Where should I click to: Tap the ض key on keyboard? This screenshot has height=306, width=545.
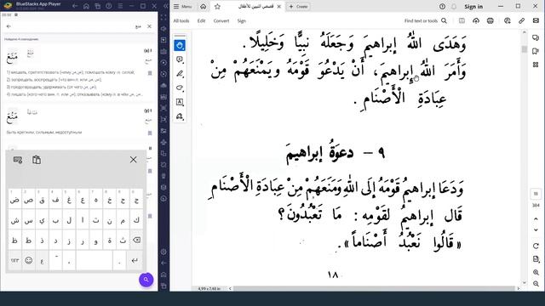pos(14,199)
